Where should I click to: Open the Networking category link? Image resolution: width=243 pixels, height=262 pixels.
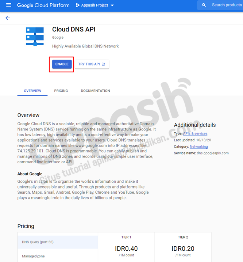(198, 147)
